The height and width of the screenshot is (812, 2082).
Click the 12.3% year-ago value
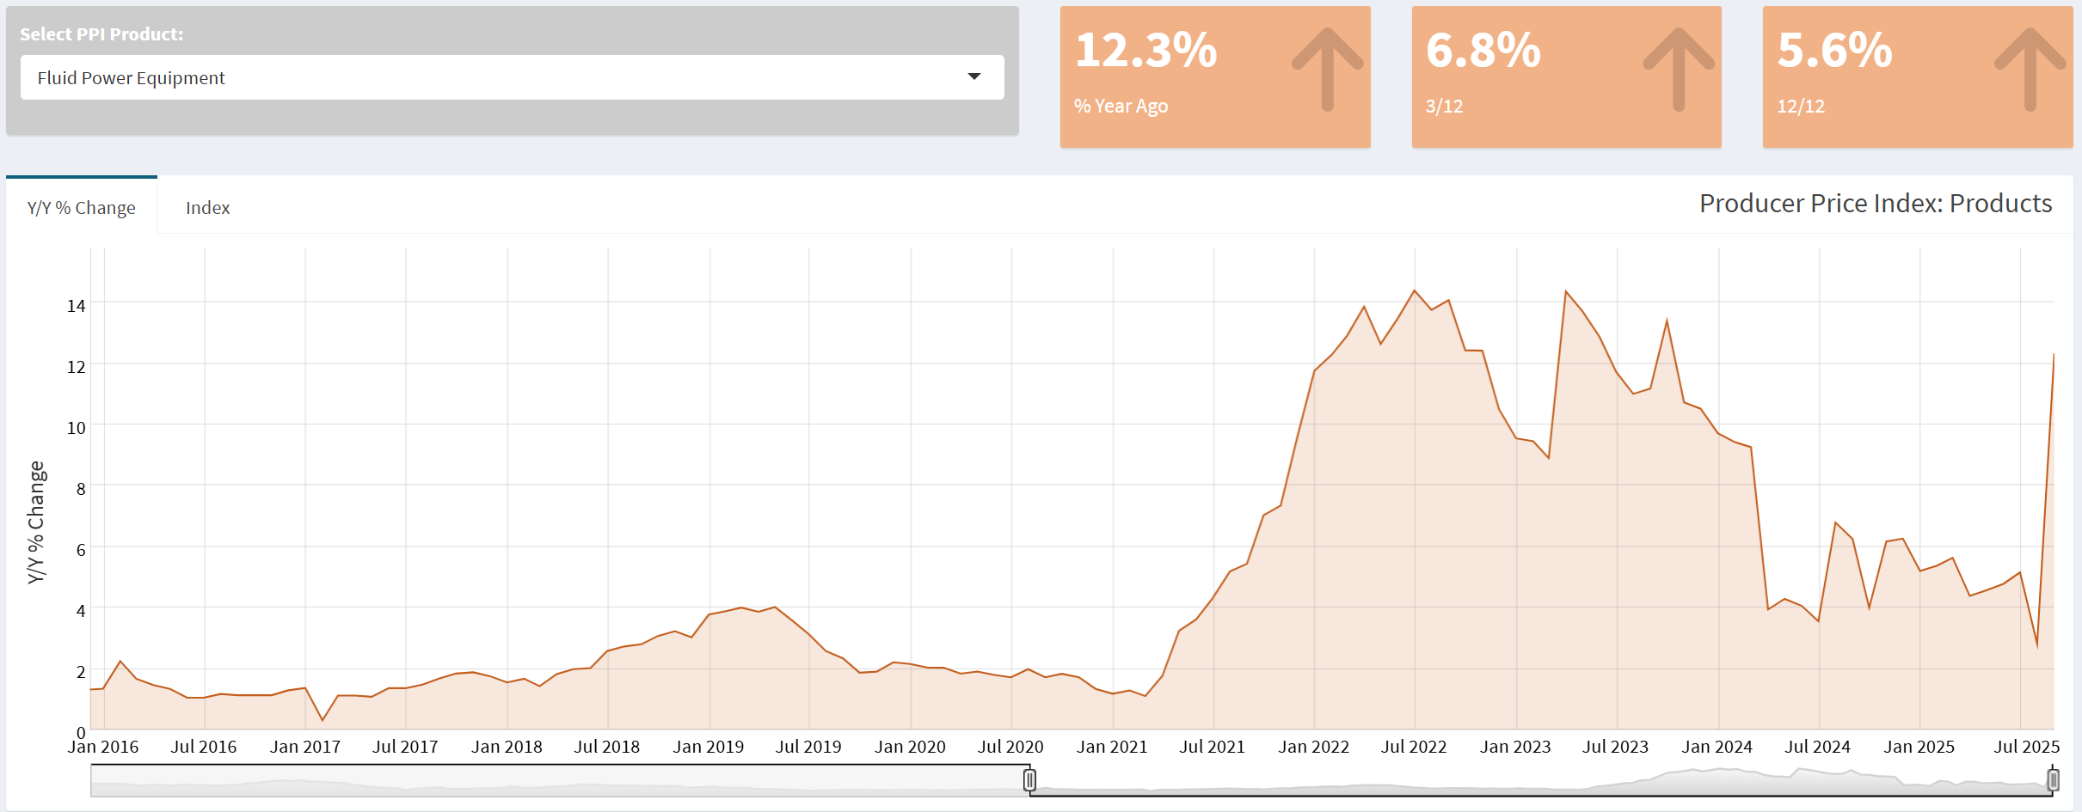pyautogui.click(x=1145, y=50)
